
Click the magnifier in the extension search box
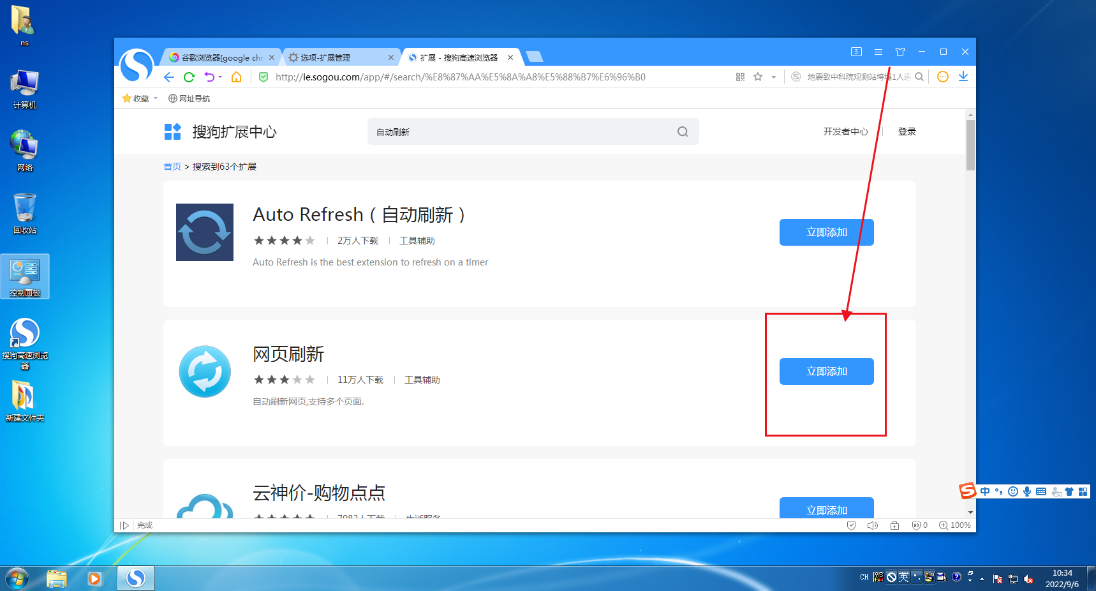point(683,131)
